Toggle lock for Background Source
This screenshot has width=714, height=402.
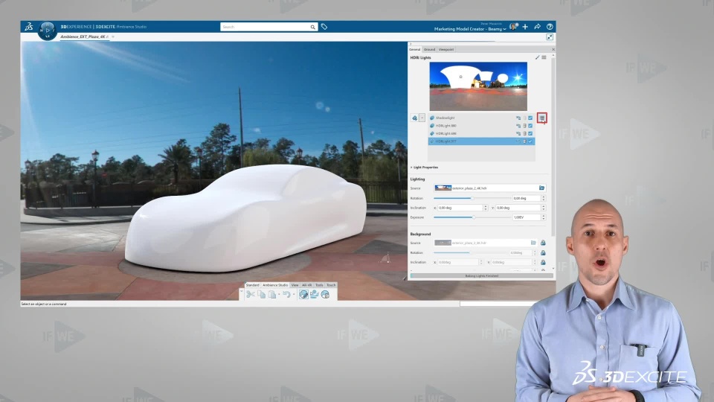pyautogui.click(x=543, y=243)
